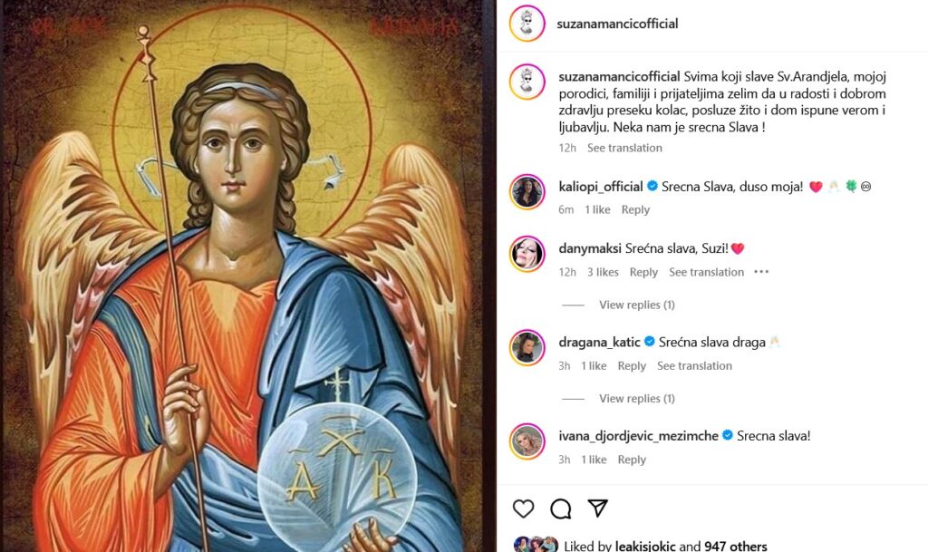Click the archangel icon post image
The height and width of the screenshot is (552, 928).
(246, 276)
